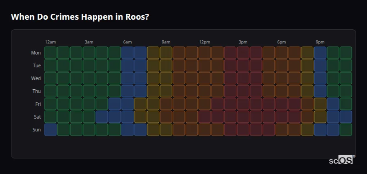The image size is (367, 174).
Task: Select the Wednesday 7am blue cell
Action: (x=140, y=78)
